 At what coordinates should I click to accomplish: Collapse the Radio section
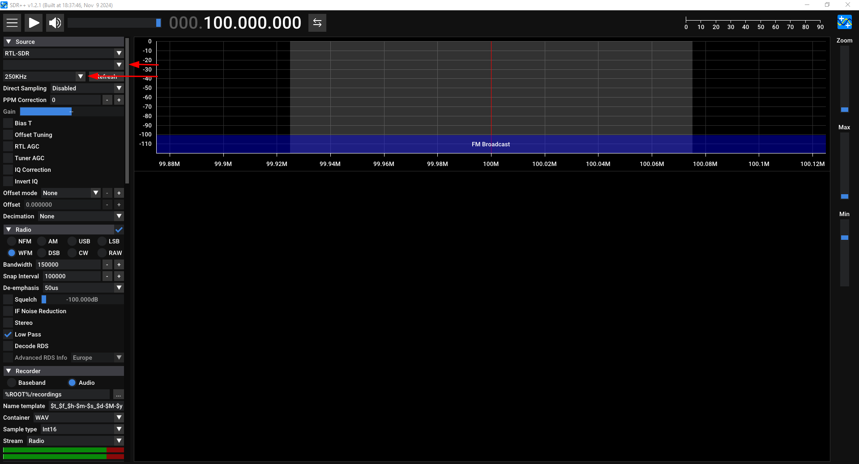(59, 230)
